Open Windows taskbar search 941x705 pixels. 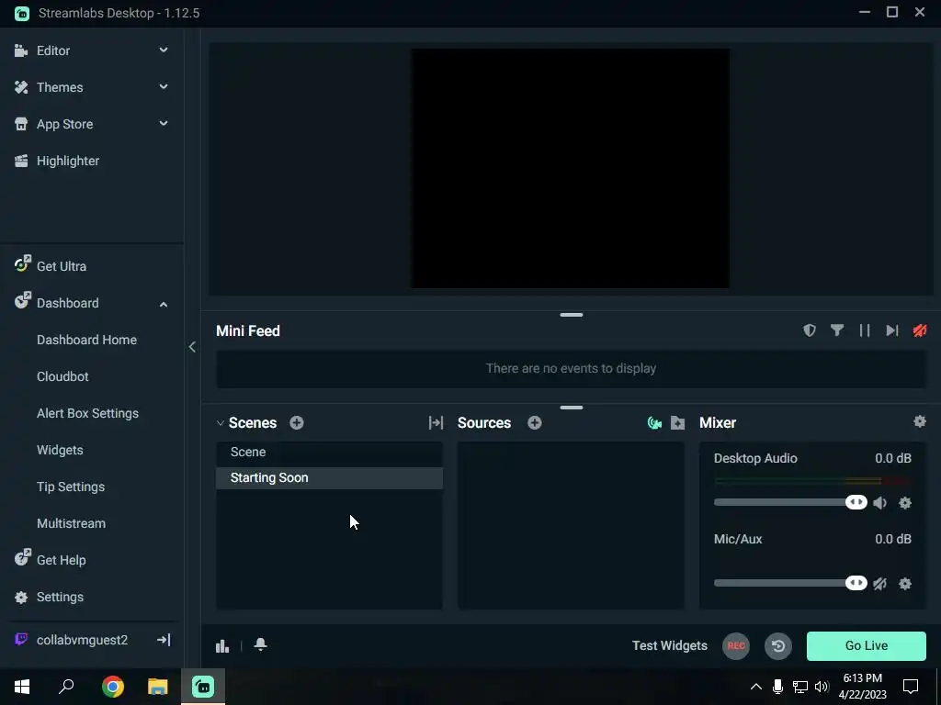coord(66,687)
